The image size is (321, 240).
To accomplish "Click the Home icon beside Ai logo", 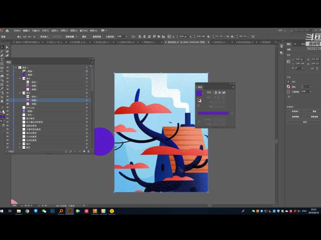I will click(x=7, y=30).
